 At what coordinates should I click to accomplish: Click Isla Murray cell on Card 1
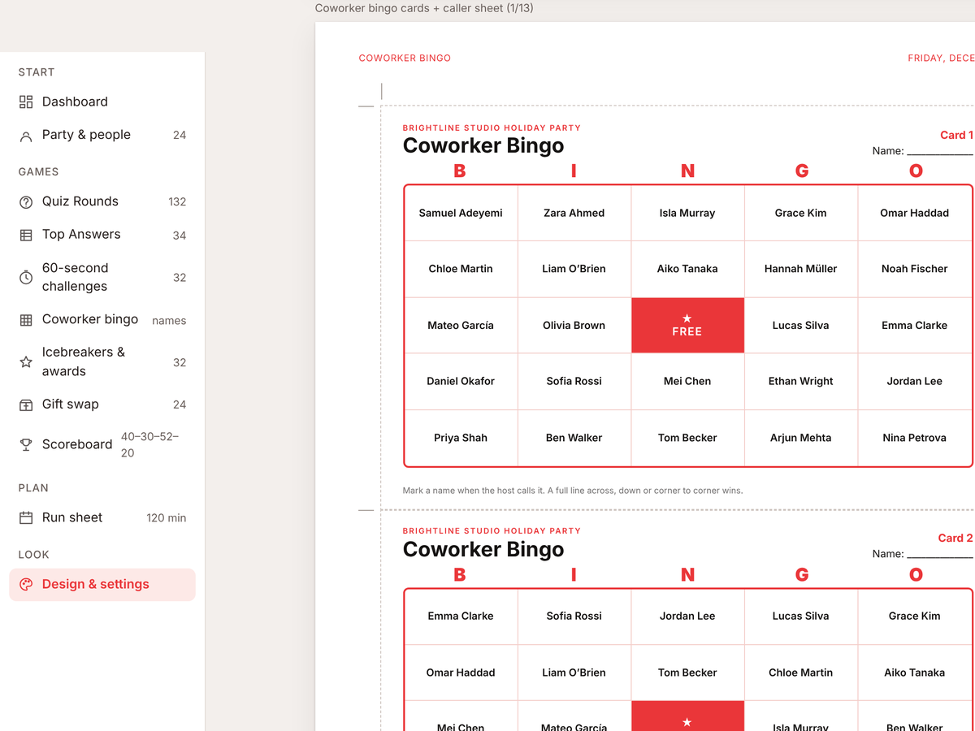click(687, 213)
